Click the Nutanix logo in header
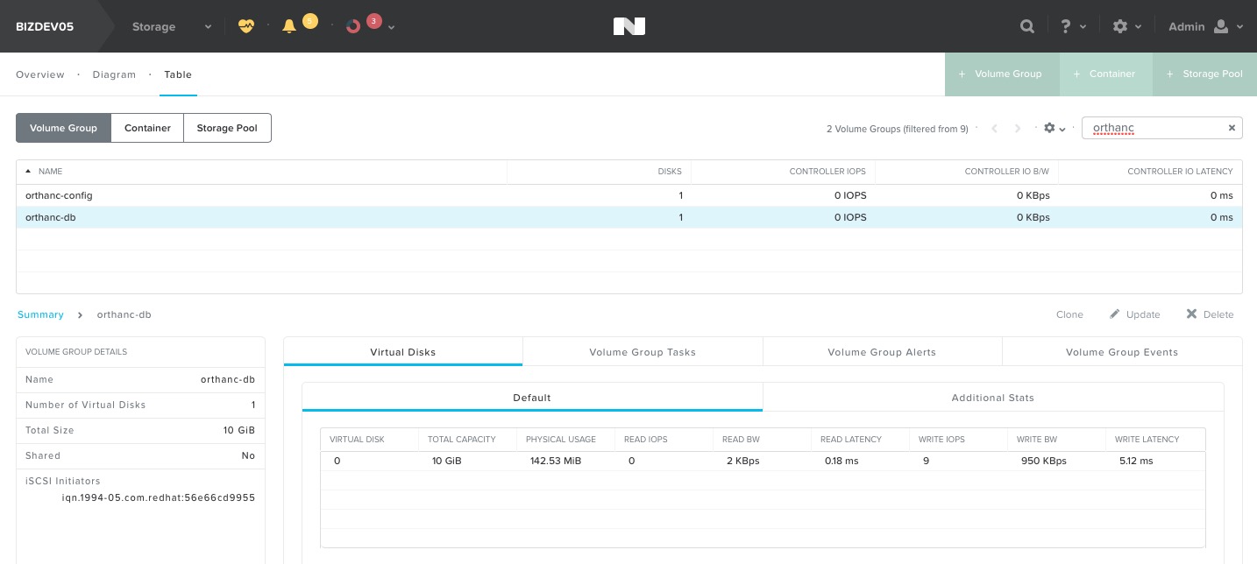Image resolution: width=1257 pixels, height=564 pixels. tap(628, 26)
